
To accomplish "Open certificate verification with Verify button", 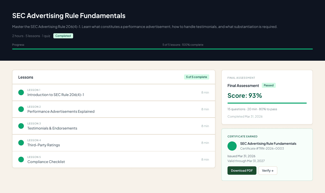I will (x=268, y=170).
